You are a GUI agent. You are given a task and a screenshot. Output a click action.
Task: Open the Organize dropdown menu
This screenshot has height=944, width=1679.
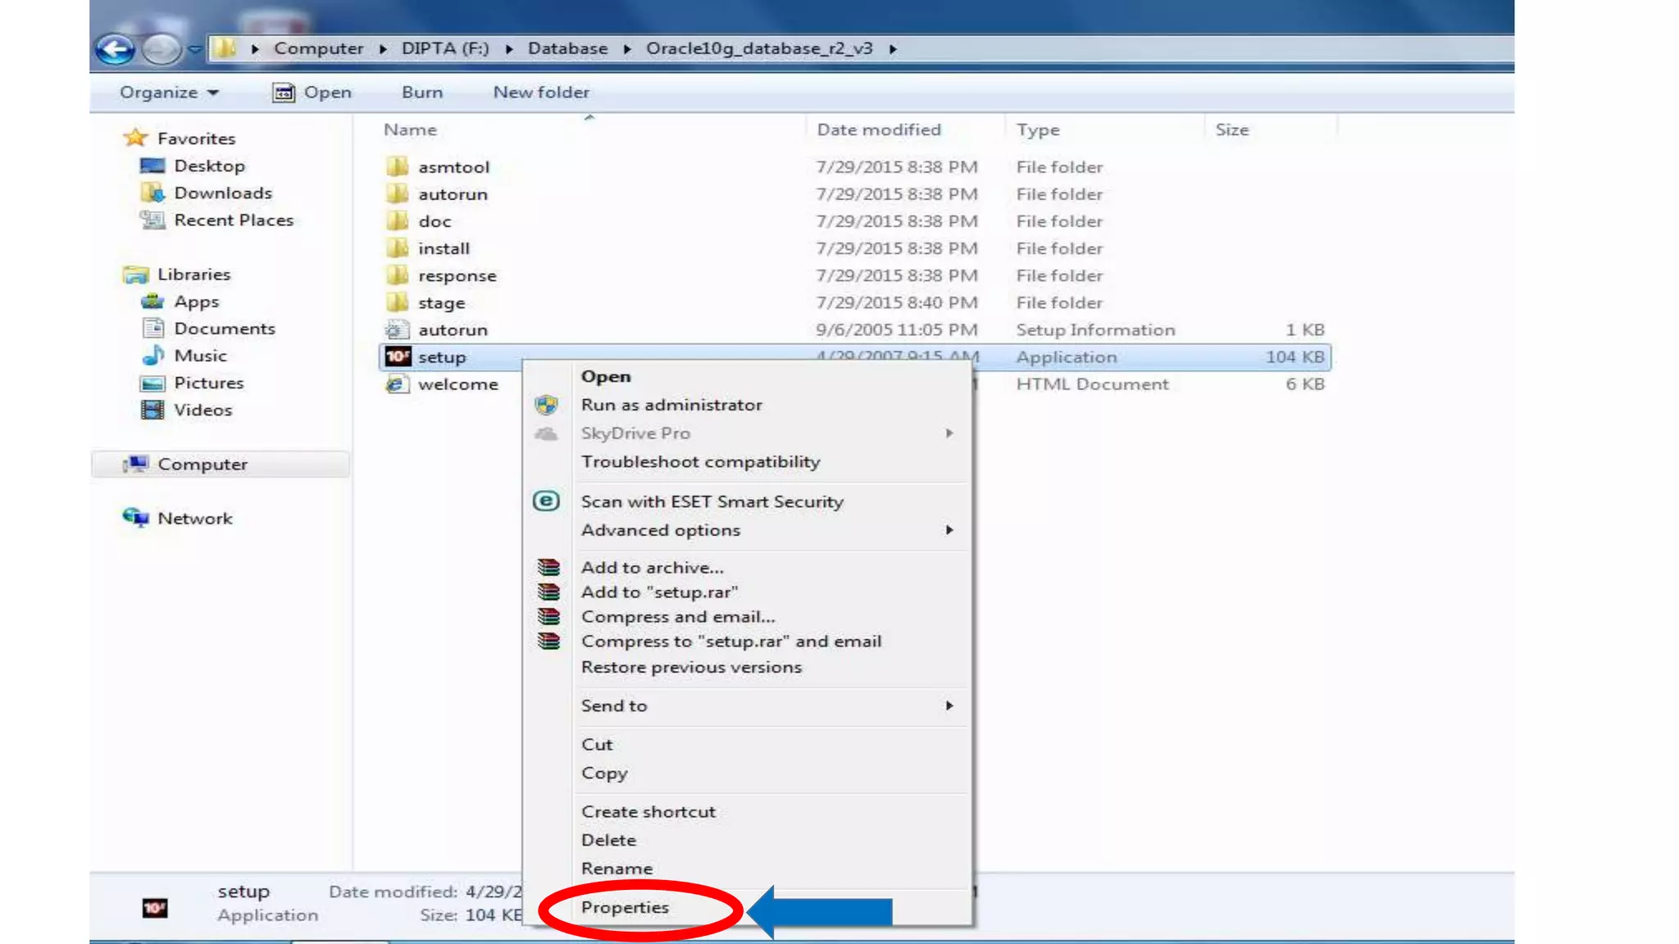tap(168, 93)
